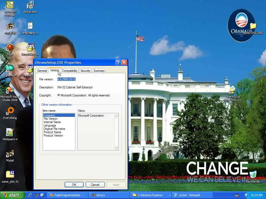Select the Everything search shortcut
The height and width of the screenshot is (199, 266).
(x=10, y=113)
